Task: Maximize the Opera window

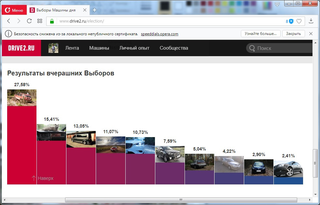Action: click(298, 4)
